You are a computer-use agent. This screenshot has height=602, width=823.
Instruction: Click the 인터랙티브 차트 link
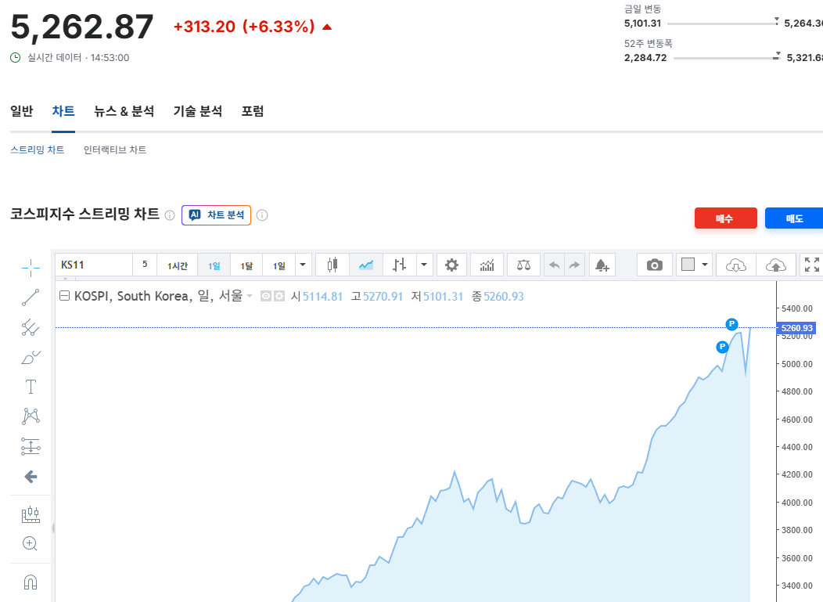click(x=115, y=150)
